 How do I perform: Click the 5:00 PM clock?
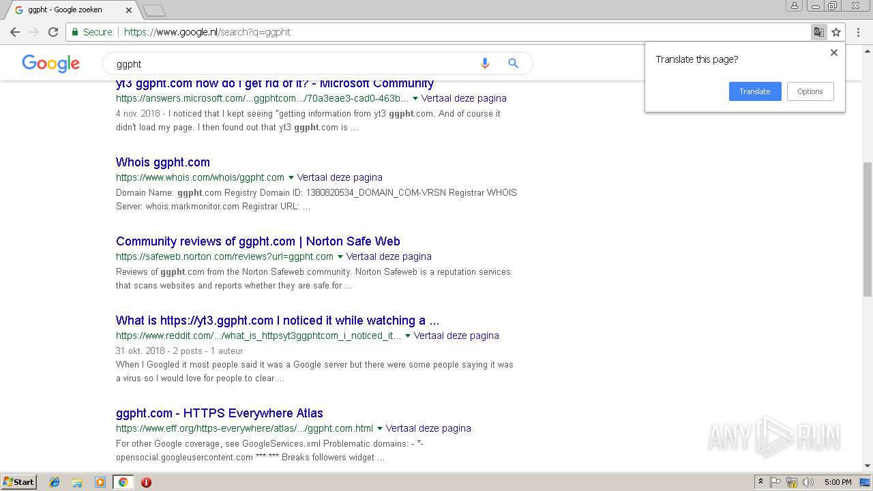838,482
